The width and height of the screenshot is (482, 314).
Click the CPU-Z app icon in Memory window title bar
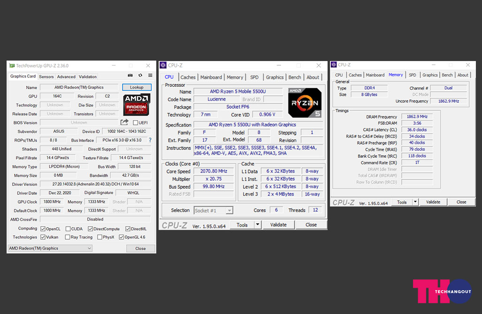[334, 65]
